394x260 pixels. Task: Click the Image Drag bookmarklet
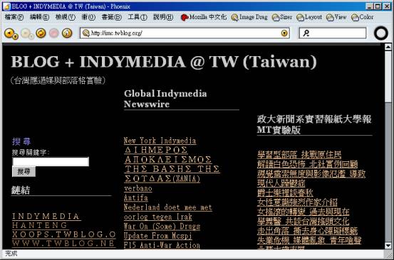tap(249, 17)
